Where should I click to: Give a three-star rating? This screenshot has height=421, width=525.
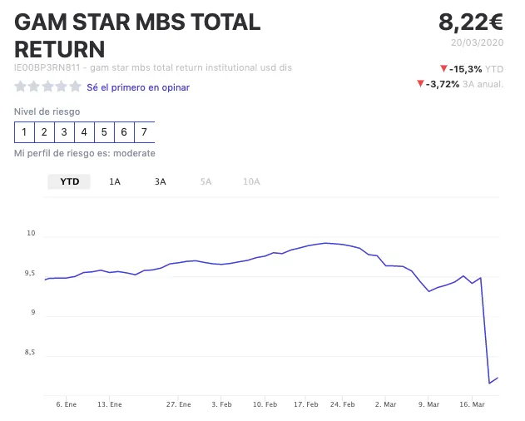48,87
